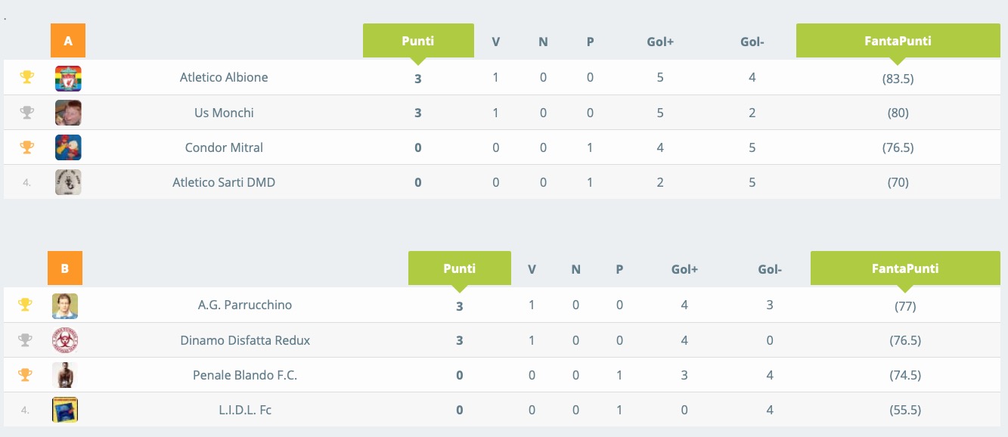Sort group A by Punti header

point(418,41)
